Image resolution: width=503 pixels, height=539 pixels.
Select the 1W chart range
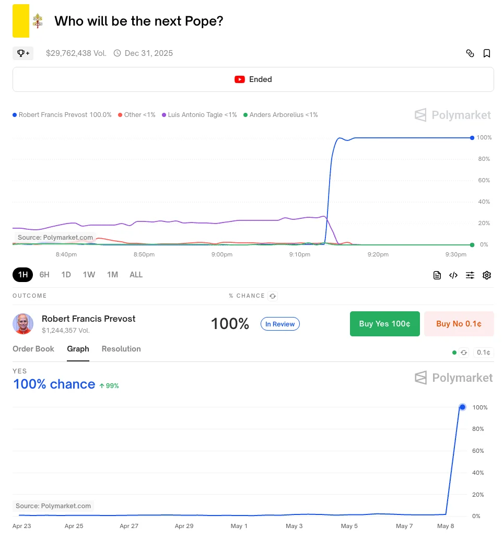tap(89, 275)
